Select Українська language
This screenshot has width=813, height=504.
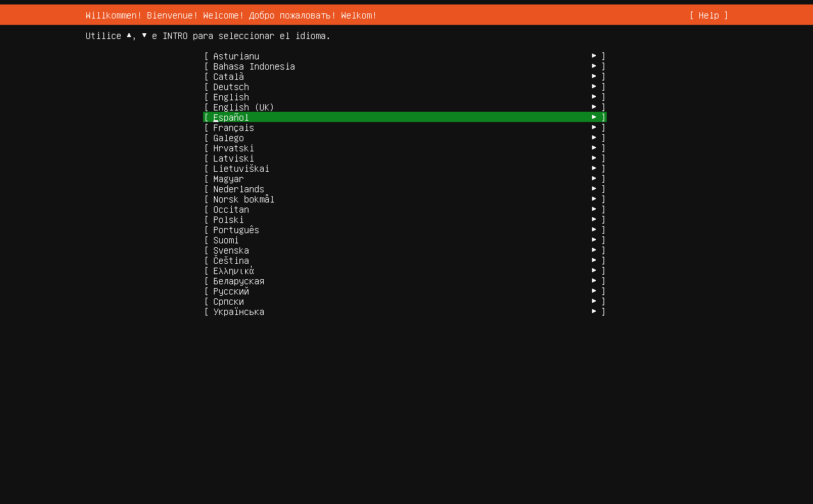click(405, 312)
